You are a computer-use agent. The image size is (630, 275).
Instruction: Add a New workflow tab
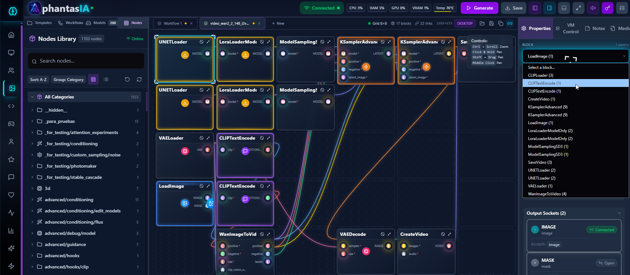[x=278, y=23]
